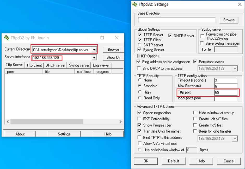
Task: Click the local ports pool field
Action: click(226, 98)
